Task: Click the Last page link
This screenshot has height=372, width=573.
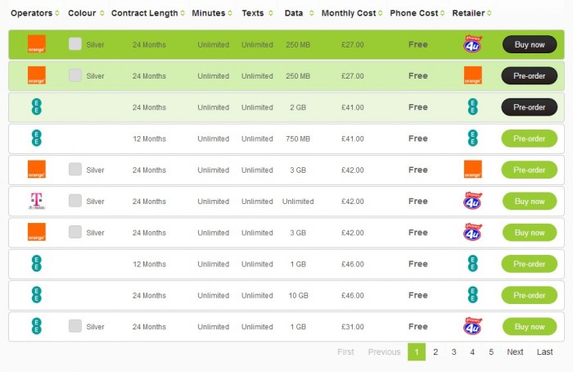Action: pyautogui.click(x=544, y=352)
